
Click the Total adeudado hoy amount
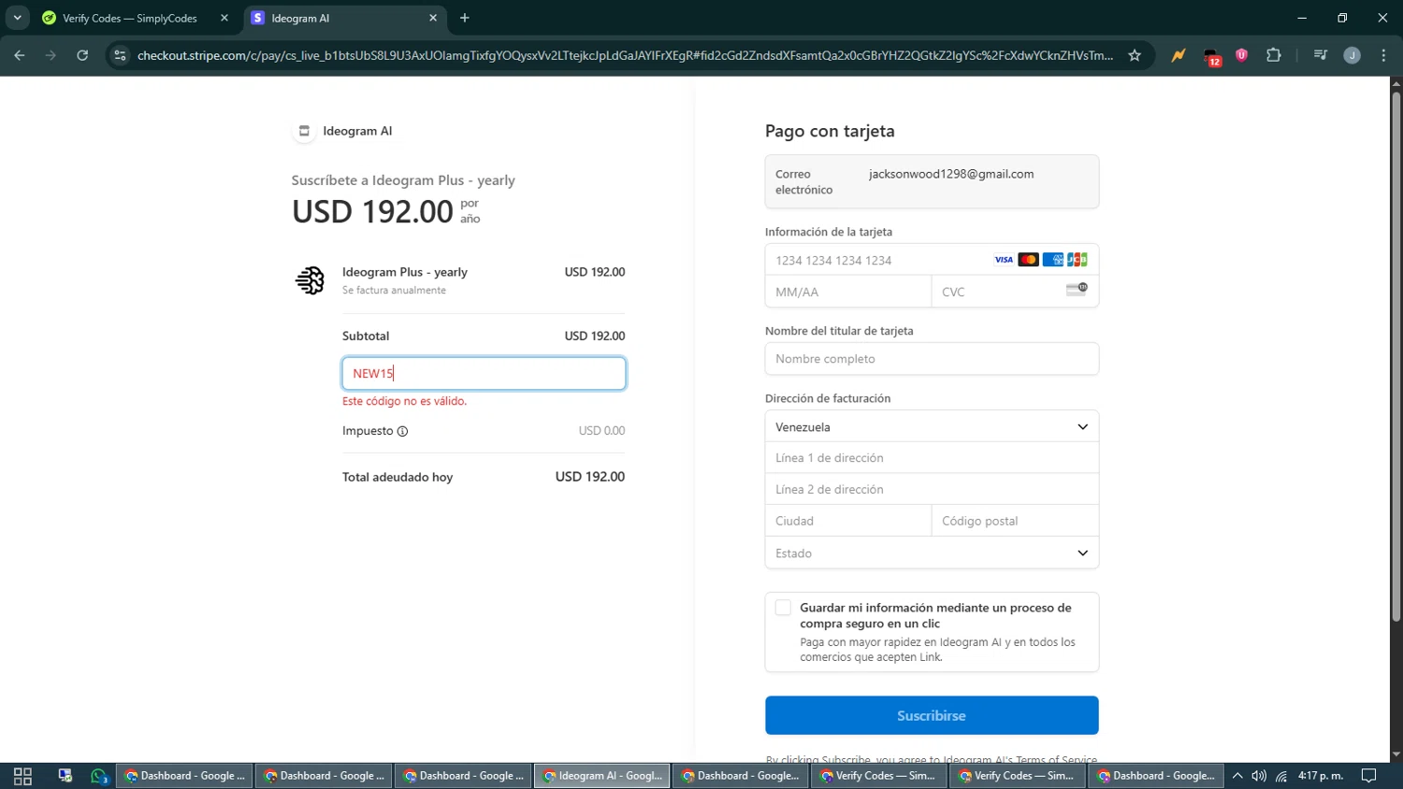[x=589, y=477]
